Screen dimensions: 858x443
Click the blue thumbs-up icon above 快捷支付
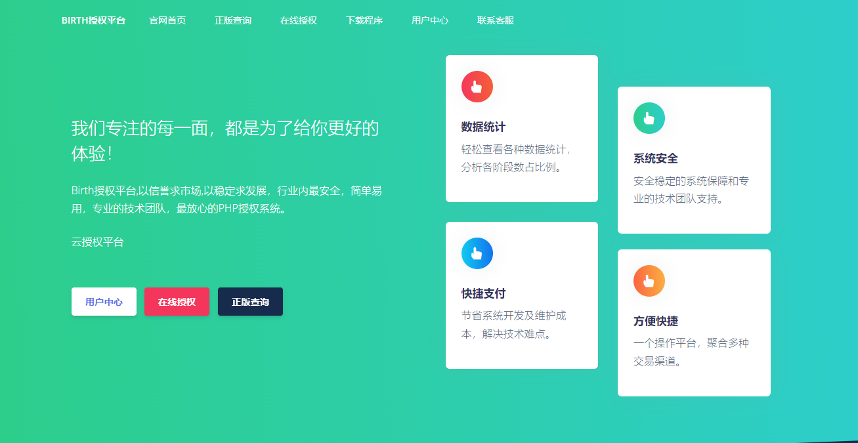coord(477,253)
